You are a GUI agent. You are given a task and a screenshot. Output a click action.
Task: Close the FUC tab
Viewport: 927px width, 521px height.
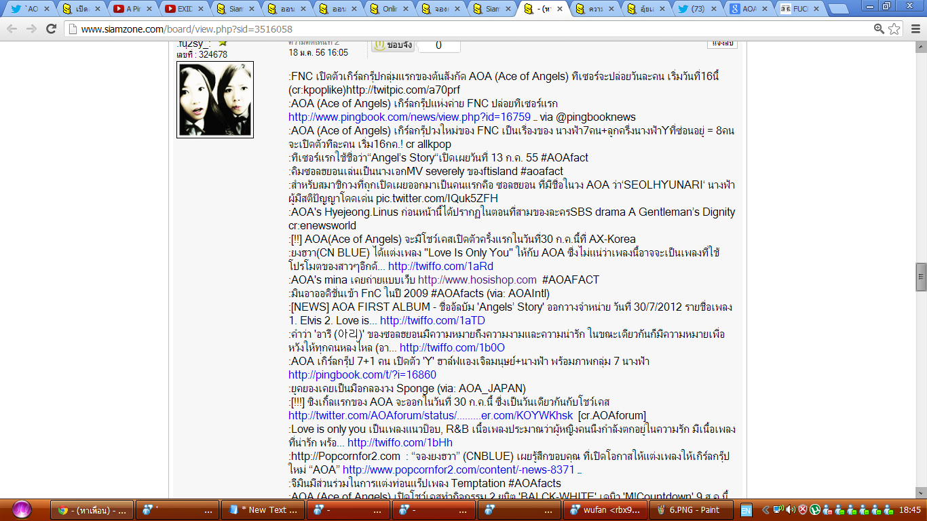(817, 9)
